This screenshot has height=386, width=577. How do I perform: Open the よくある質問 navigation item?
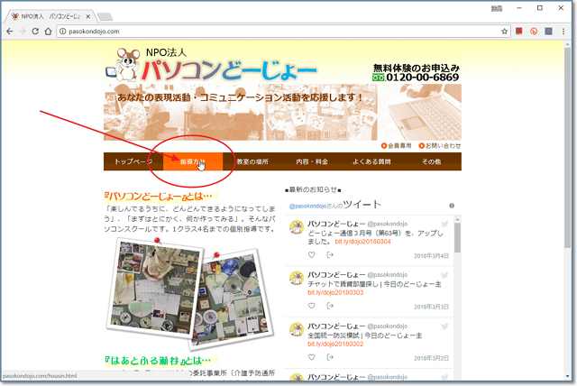point(371,161)
